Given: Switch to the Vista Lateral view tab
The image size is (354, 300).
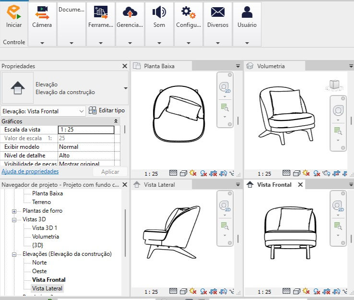Looking at the screenshot, I should [162, 185].
